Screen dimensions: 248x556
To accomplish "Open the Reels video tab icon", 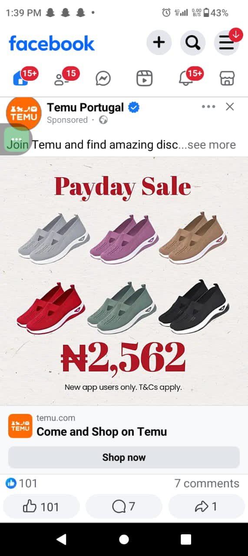I will (x=144, y=79).
